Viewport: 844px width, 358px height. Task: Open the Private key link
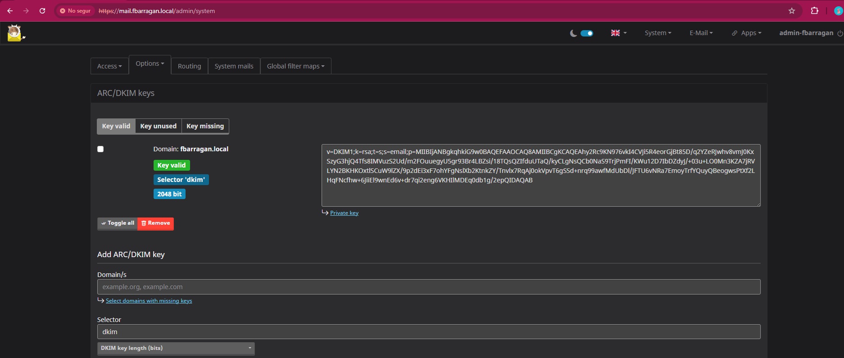[x=344, y=213]
